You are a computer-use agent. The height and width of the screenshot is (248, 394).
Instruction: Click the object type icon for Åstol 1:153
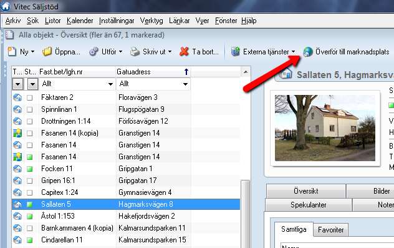point(17,216)
